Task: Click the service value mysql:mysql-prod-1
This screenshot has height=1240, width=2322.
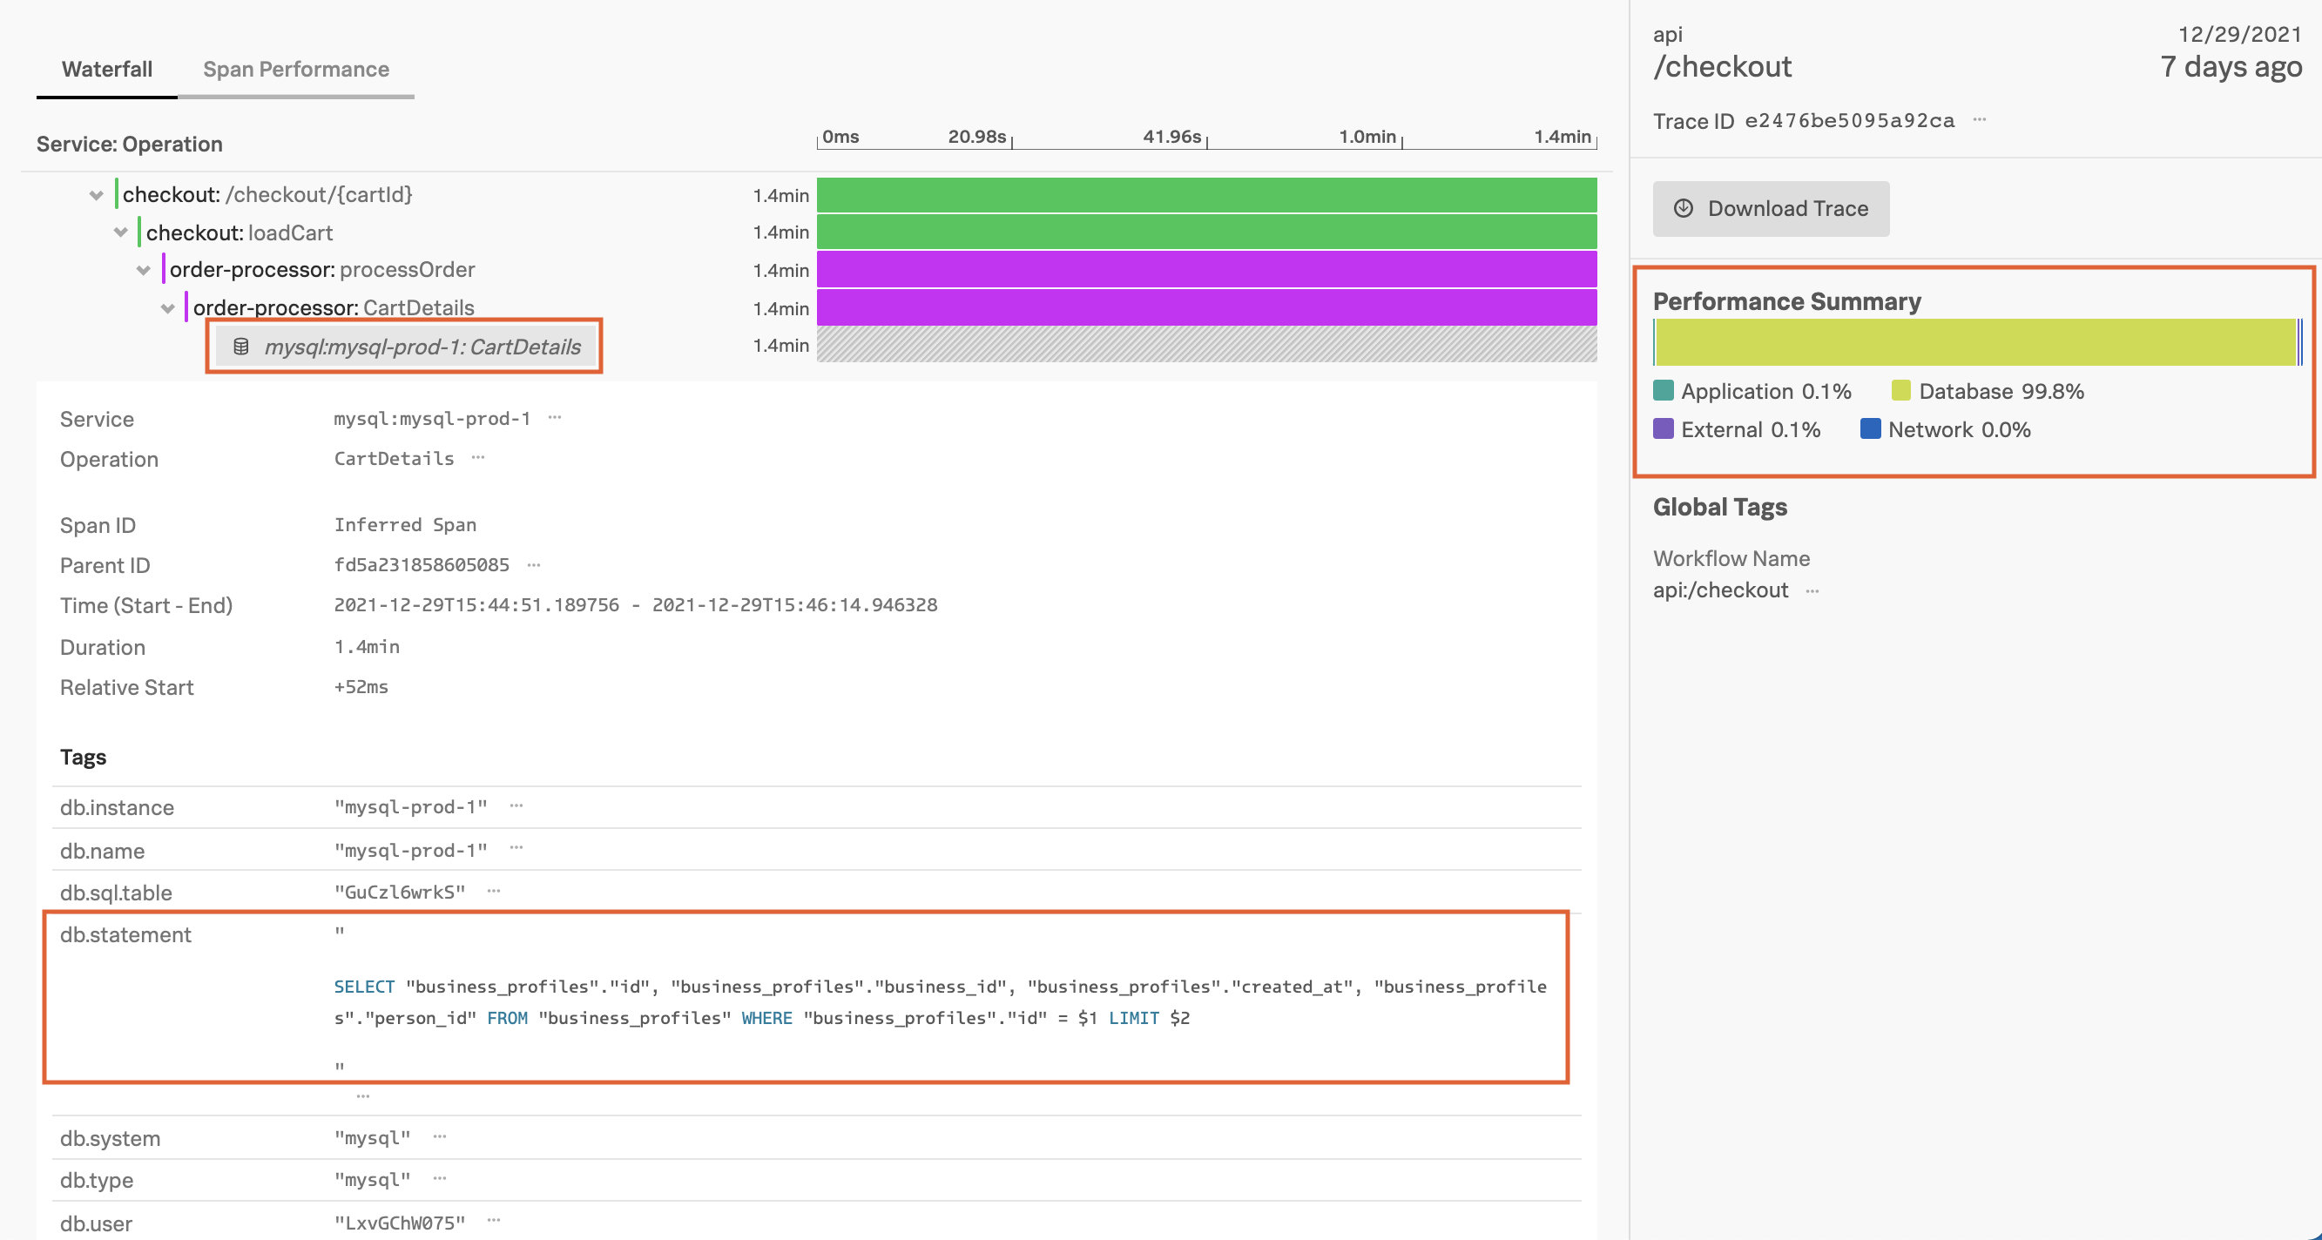Action: pyautogui.click(x=432, y=418)
